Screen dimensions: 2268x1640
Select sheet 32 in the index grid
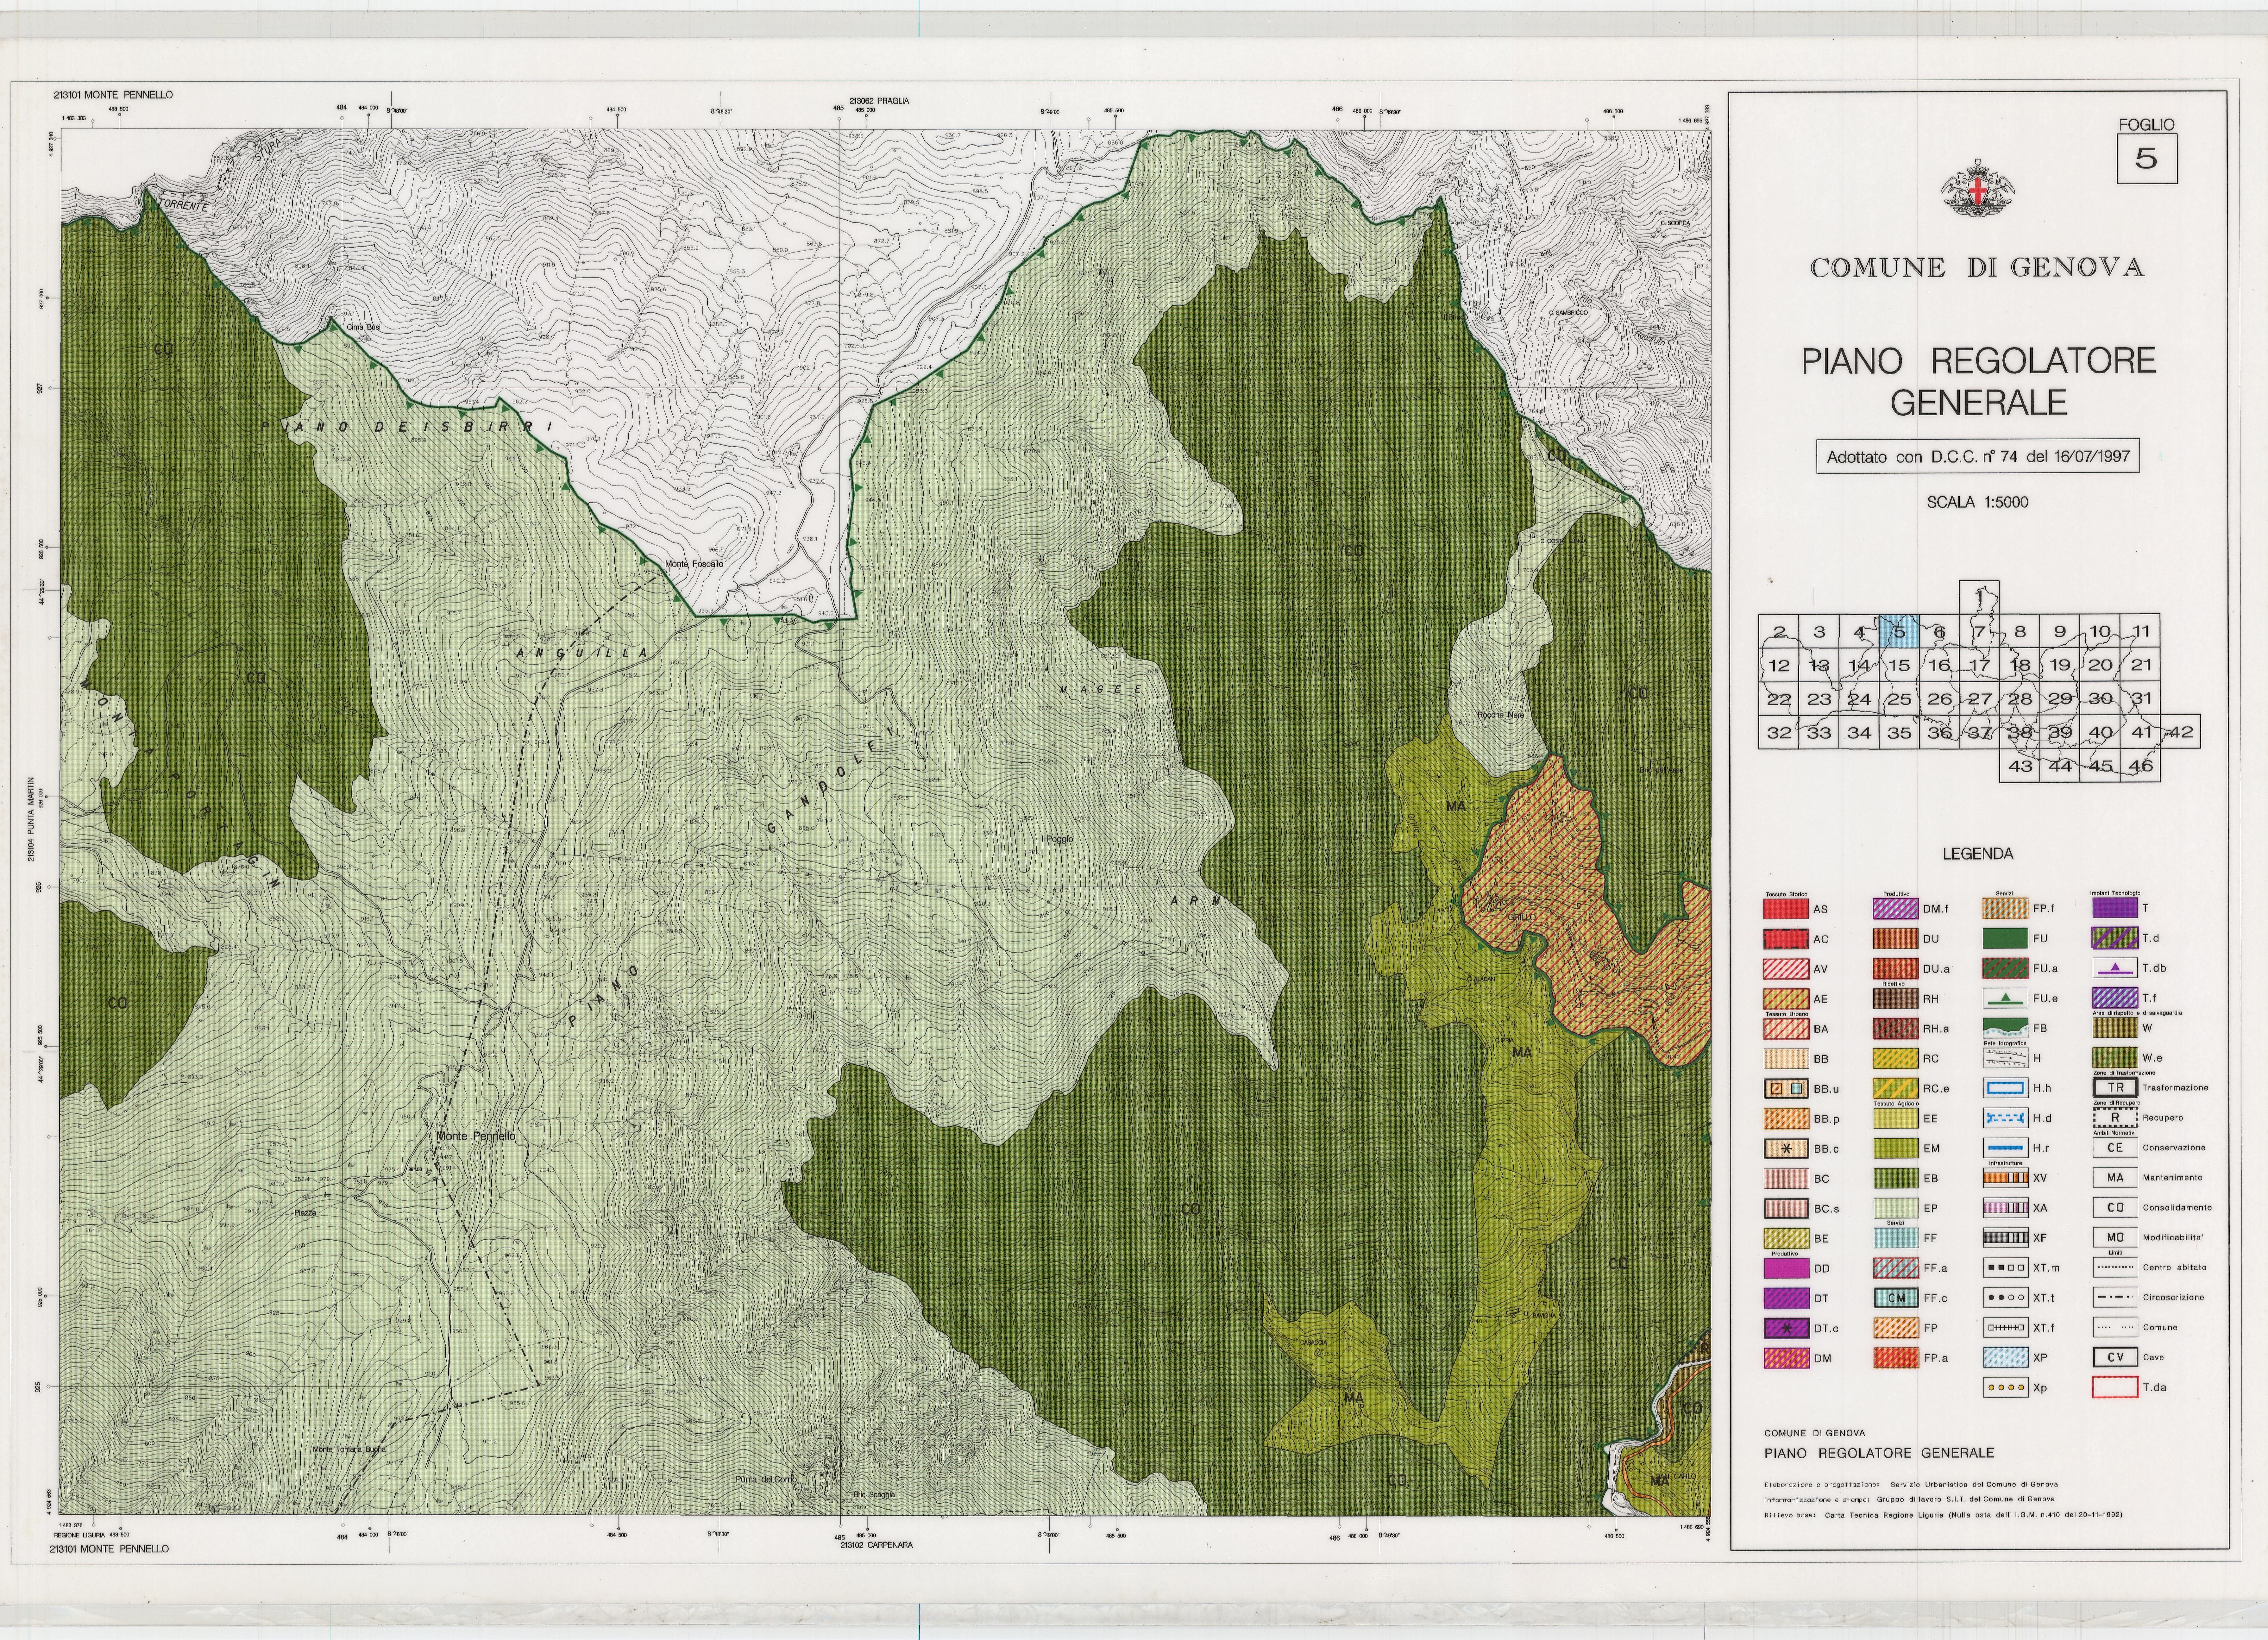[x=1779, y=732]
